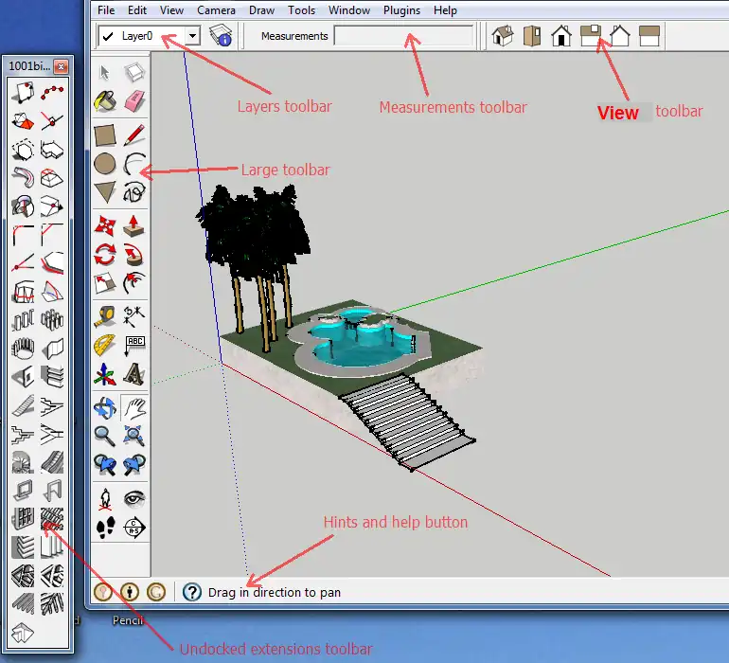Switch to the Orbit camera tool
This screenshot has height=663, width=729.
[x=105, y=408]
